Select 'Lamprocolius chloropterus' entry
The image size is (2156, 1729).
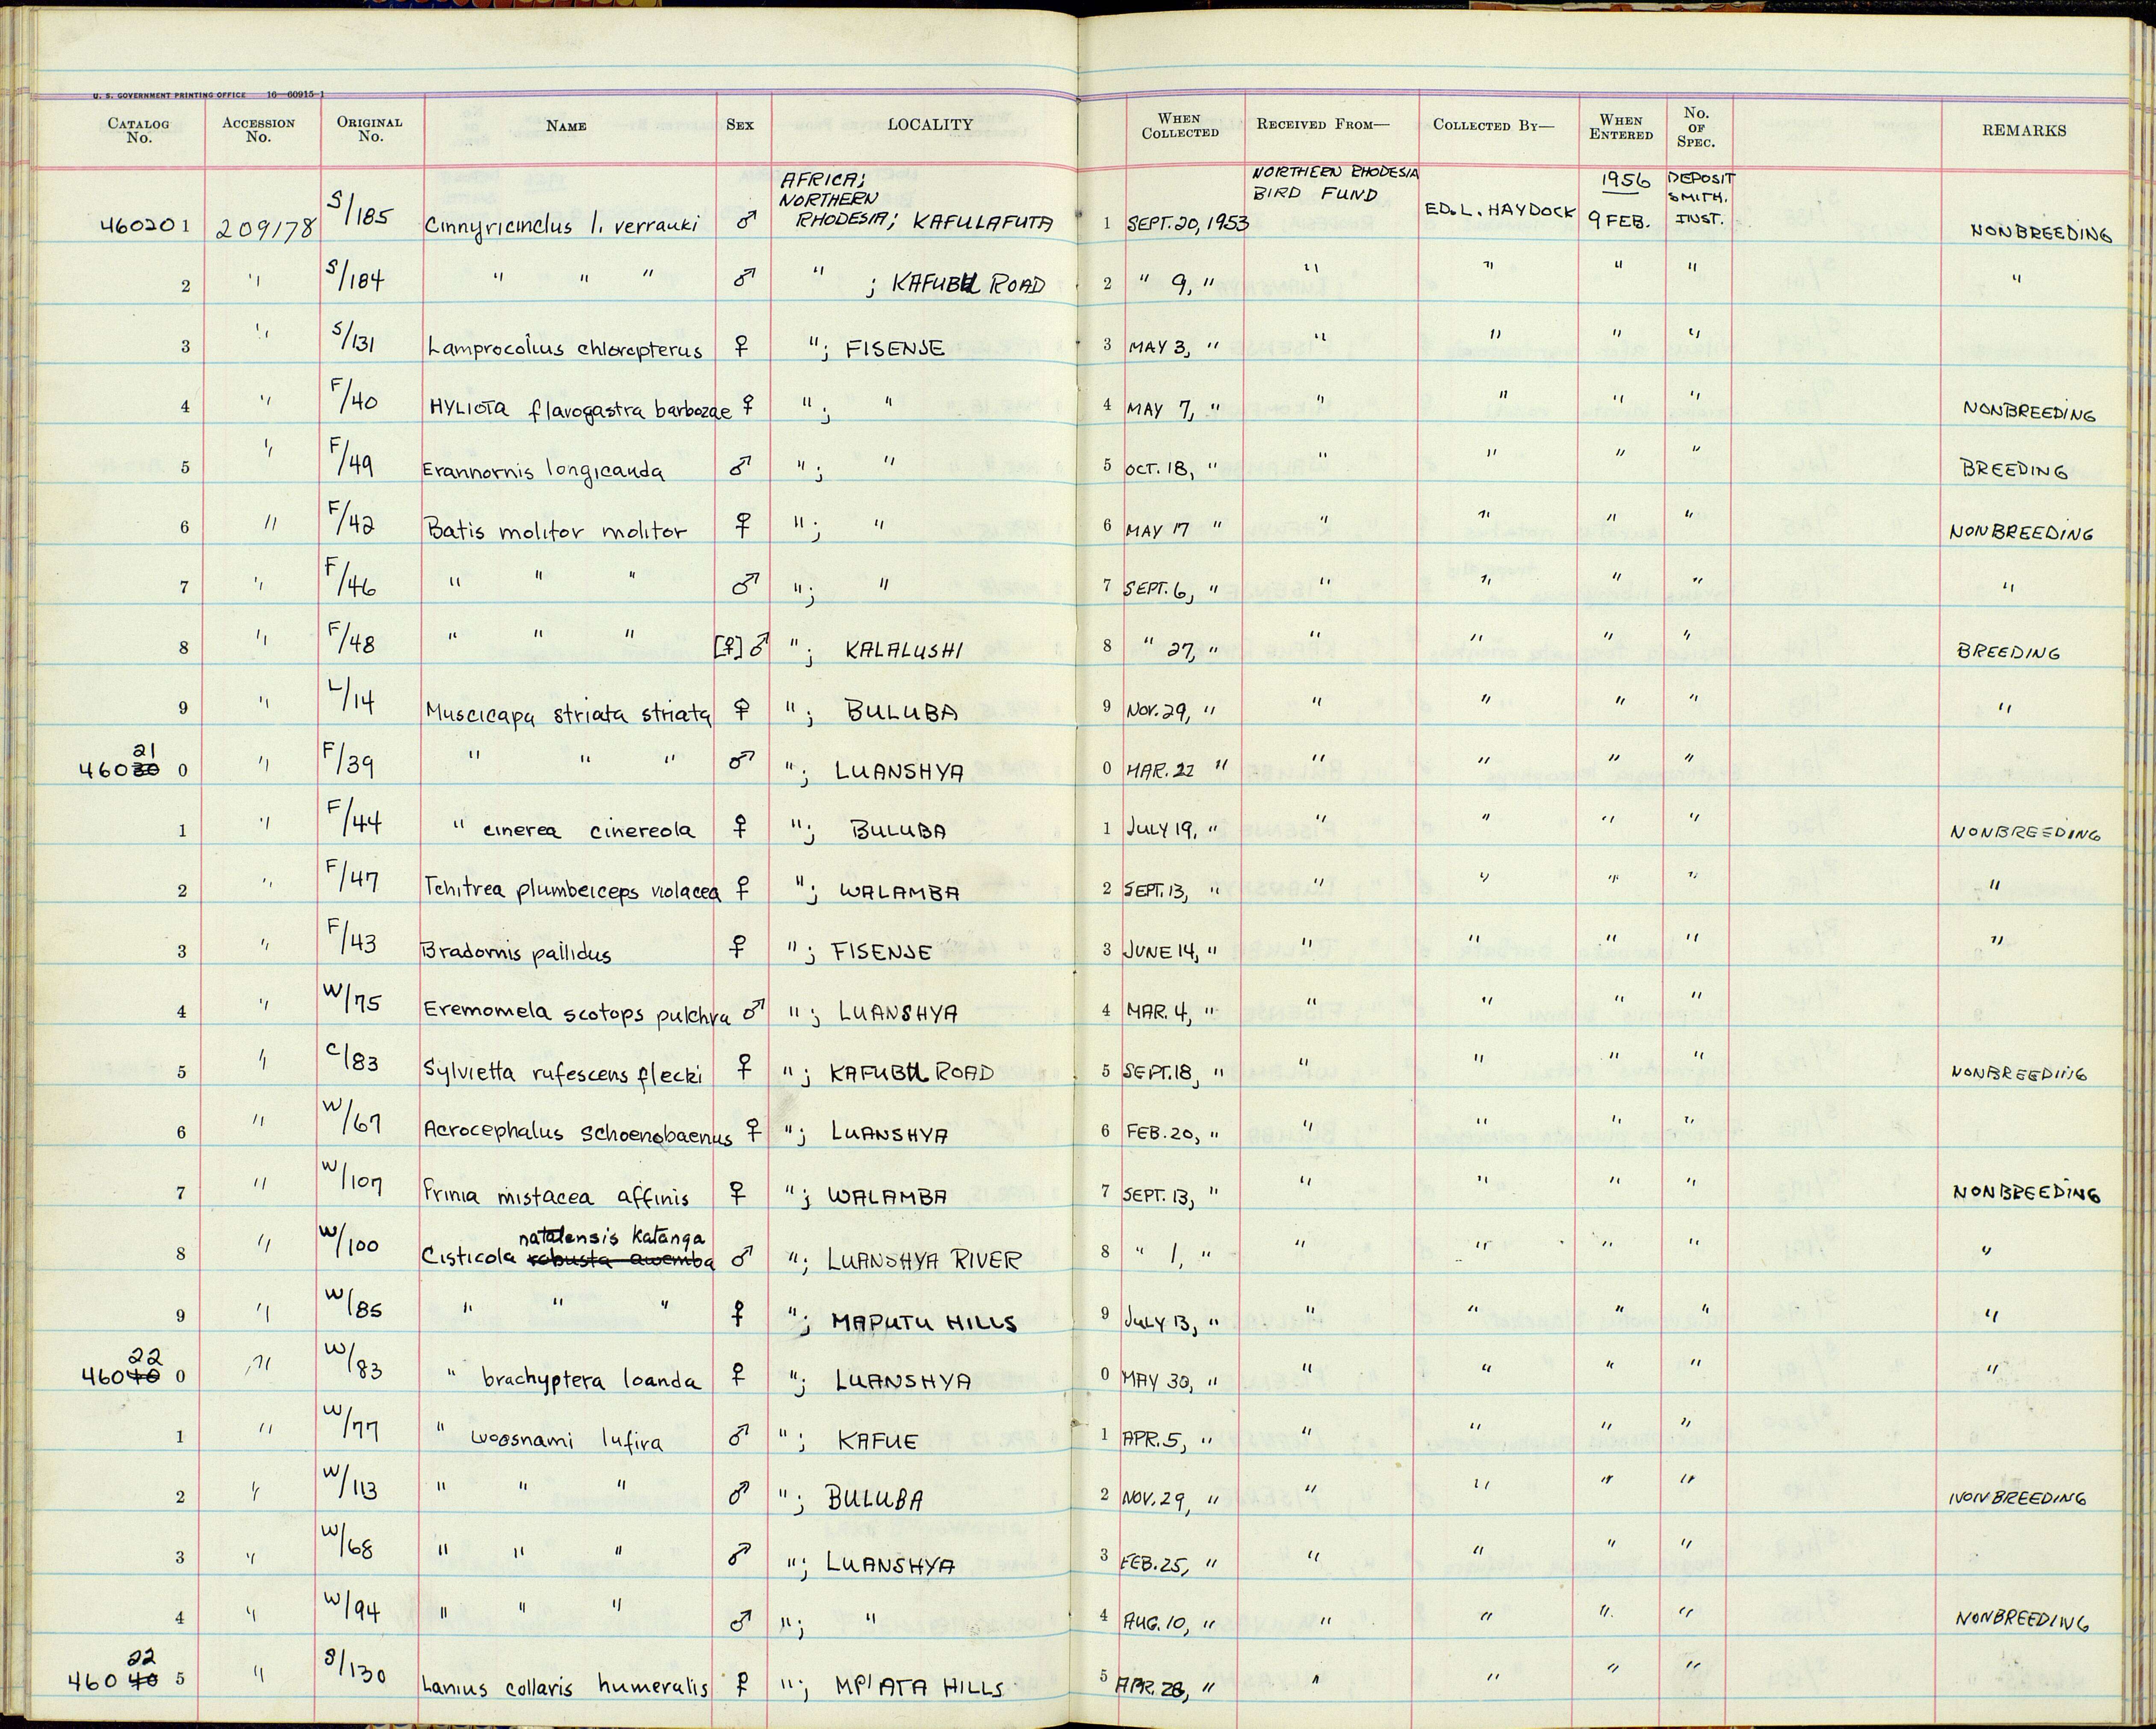[x=565, y=348]
